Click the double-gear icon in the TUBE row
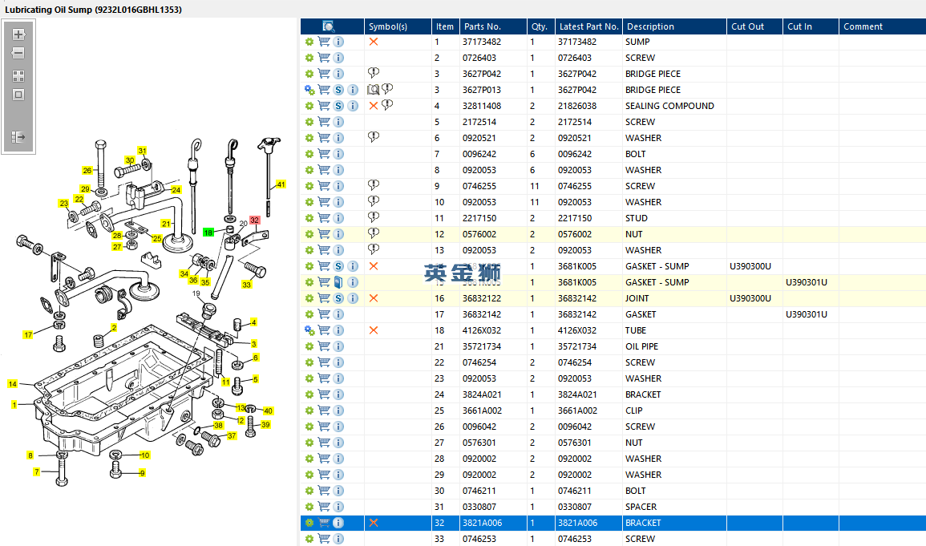The height and width of the screenshot is (546, 926). (x=309, y=330)
